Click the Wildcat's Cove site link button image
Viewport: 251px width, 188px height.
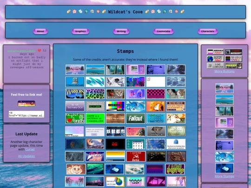tap(26, 104)
